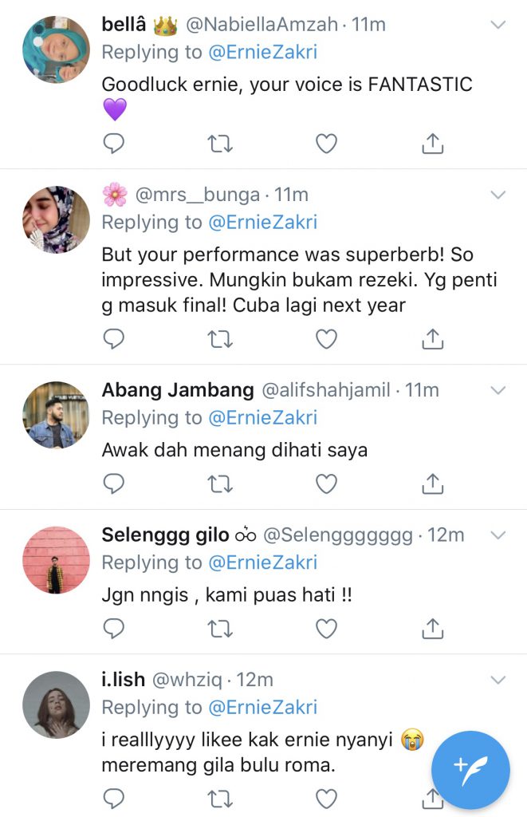Screen dimensions: 527x817
Task: Like Selenggg gilo's tweet
Action: point(326,629)
